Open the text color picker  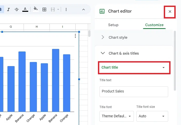[25, 9]
